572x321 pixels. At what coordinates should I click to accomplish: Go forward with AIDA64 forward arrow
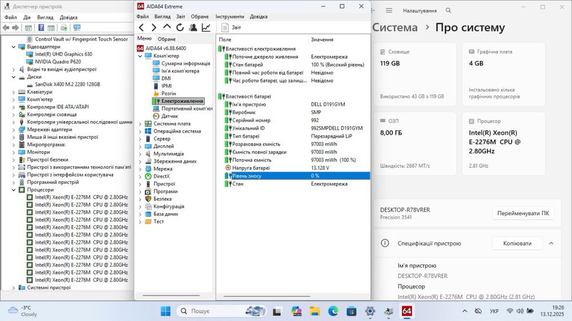point(154,27)
